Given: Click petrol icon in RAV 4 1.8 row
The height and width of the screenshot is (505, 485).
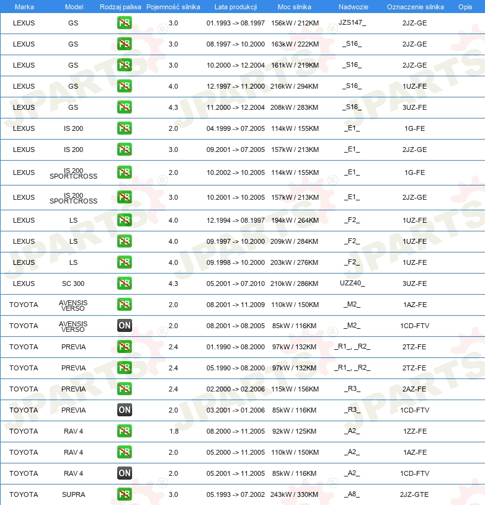Looking at the screenshot, I should [x=124, y=431].
